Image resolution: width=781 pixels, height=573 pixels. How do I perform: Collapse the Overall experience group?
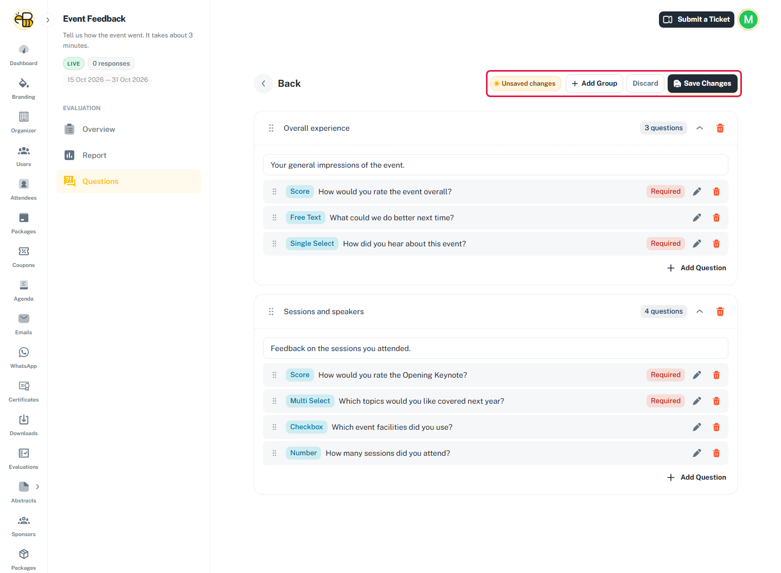(x=700, y=128)
